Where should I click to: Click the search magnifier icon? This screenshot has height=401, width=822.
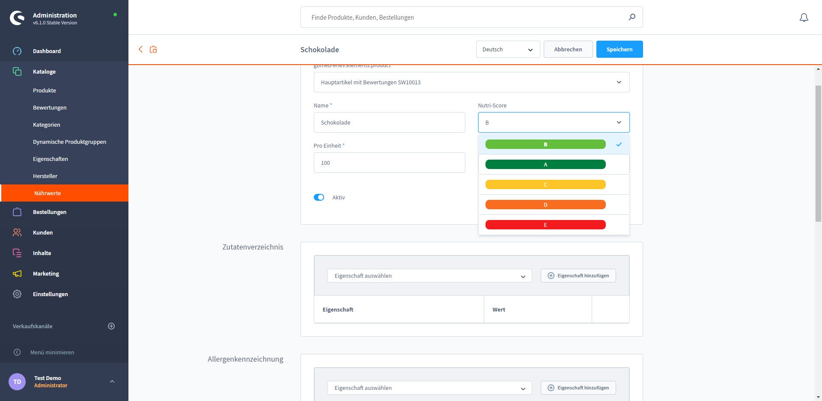pyautogui.click(x=632, y=17)
